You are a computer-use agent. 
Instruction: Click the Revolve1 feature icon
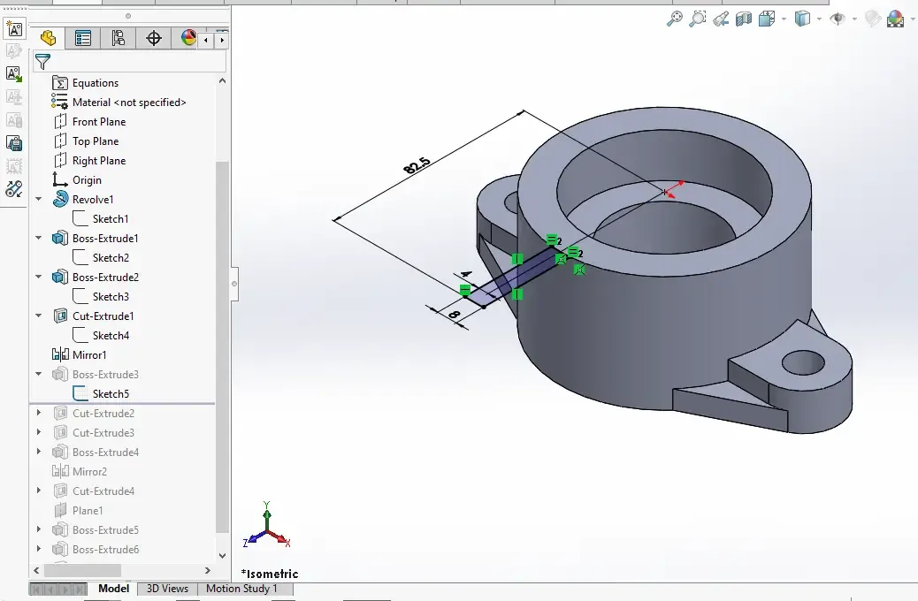(60, 199)
